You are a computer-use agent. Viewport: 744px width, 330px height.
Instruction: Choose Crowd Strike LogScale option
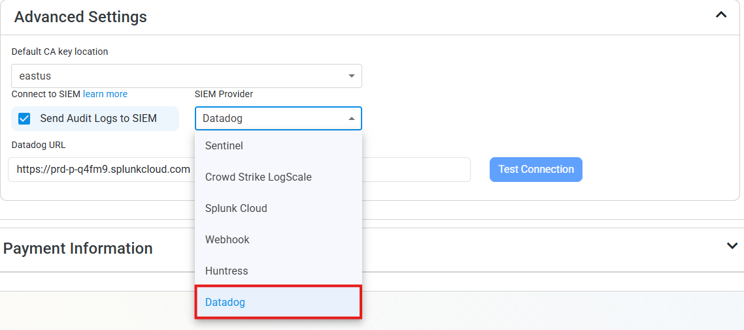click(x=278, y=177)
